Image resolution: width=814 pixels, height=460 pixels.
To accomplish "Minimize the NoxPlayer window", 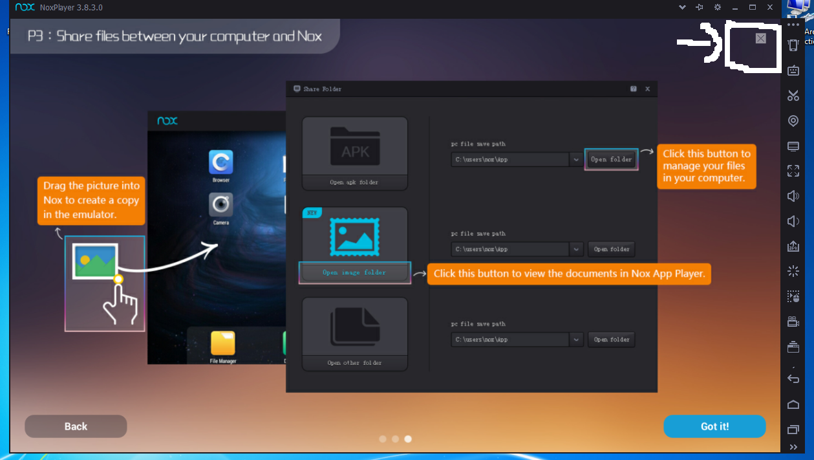I will [735, 8].
